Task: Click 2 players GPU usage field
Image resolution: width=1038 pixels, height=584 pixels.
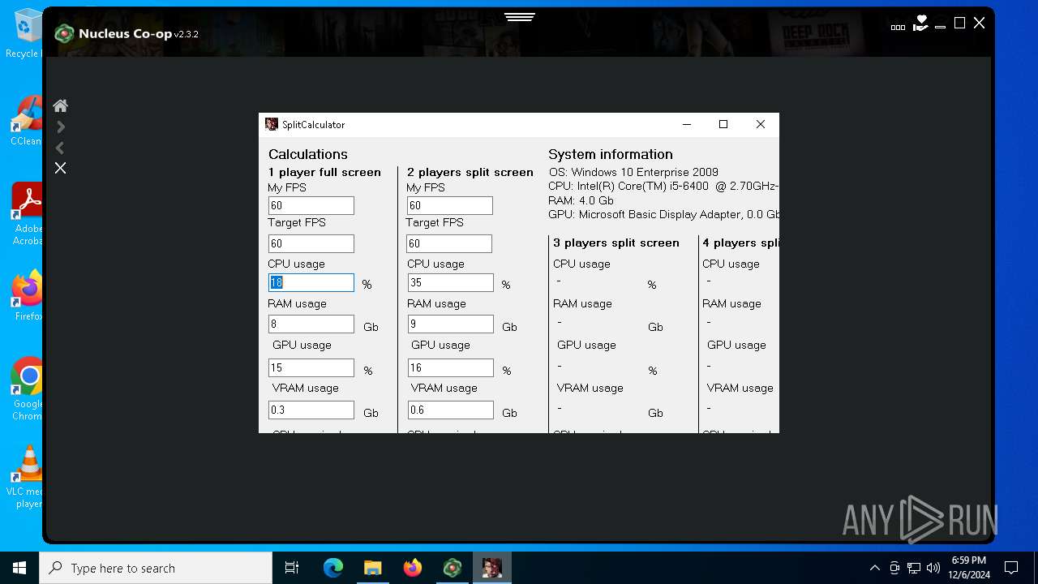Action: pyautogui.click(x=450, y=367)
